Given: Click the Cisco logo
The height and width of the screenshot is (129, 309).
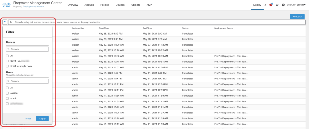Looking at the screenshot, I should coord(7,5).
